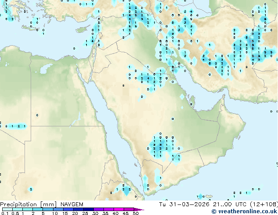
Task: Click the legend value label '20'
Action: coord(75,213)
